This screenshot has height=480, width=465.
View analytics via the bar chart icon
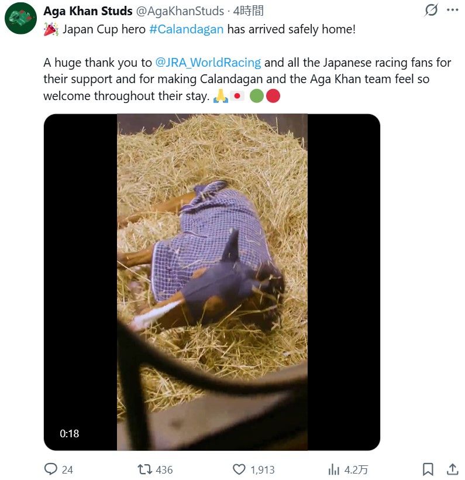(x=334, y=469)
